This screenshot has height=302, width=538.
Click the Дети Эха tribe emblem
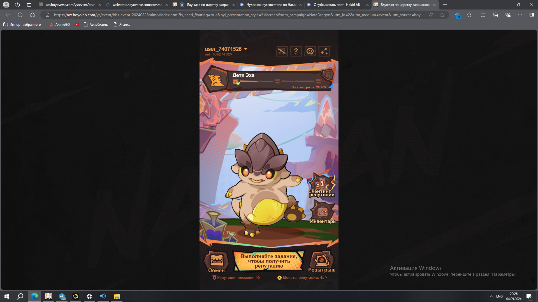[216, 81]
